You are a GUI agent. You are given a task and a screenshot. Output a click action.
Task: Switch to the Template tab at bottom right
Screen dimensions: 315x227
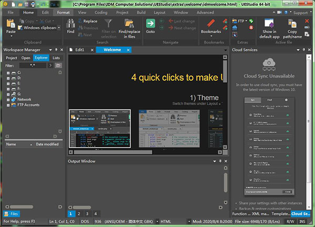281,214
